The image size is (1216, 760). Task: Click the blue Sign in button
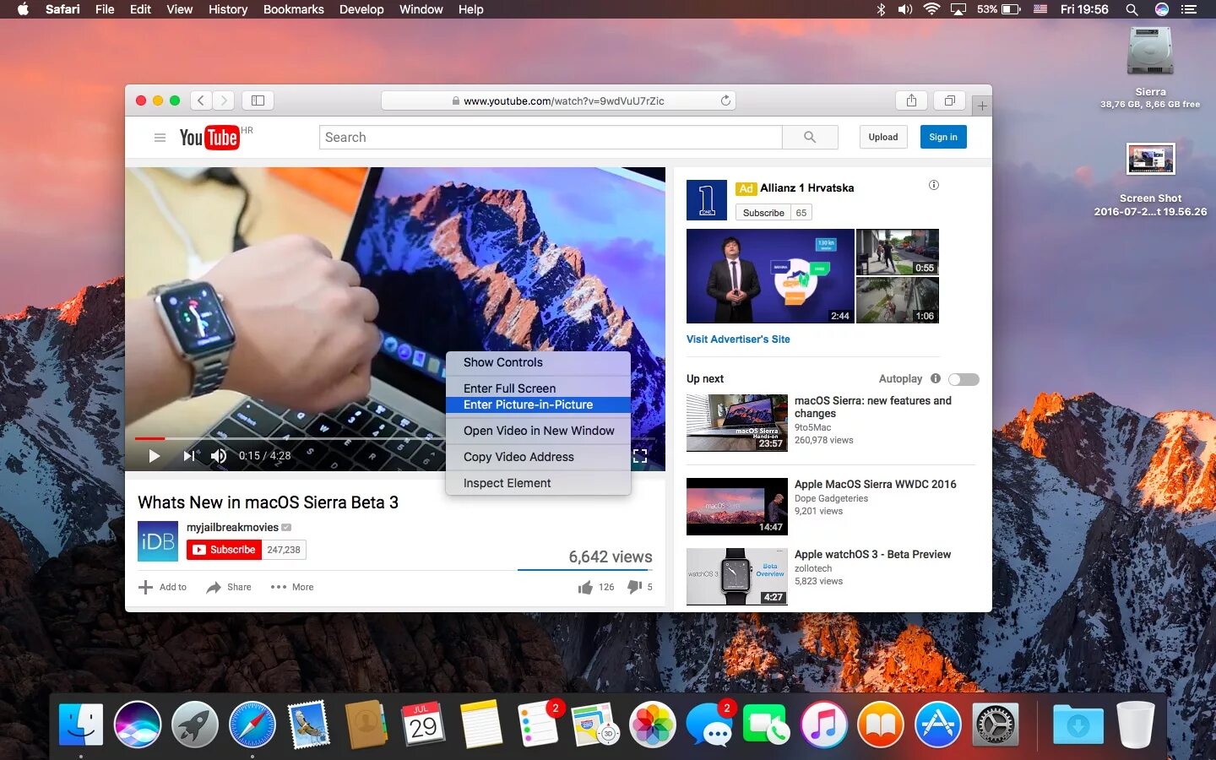click(x=943, y=137)
